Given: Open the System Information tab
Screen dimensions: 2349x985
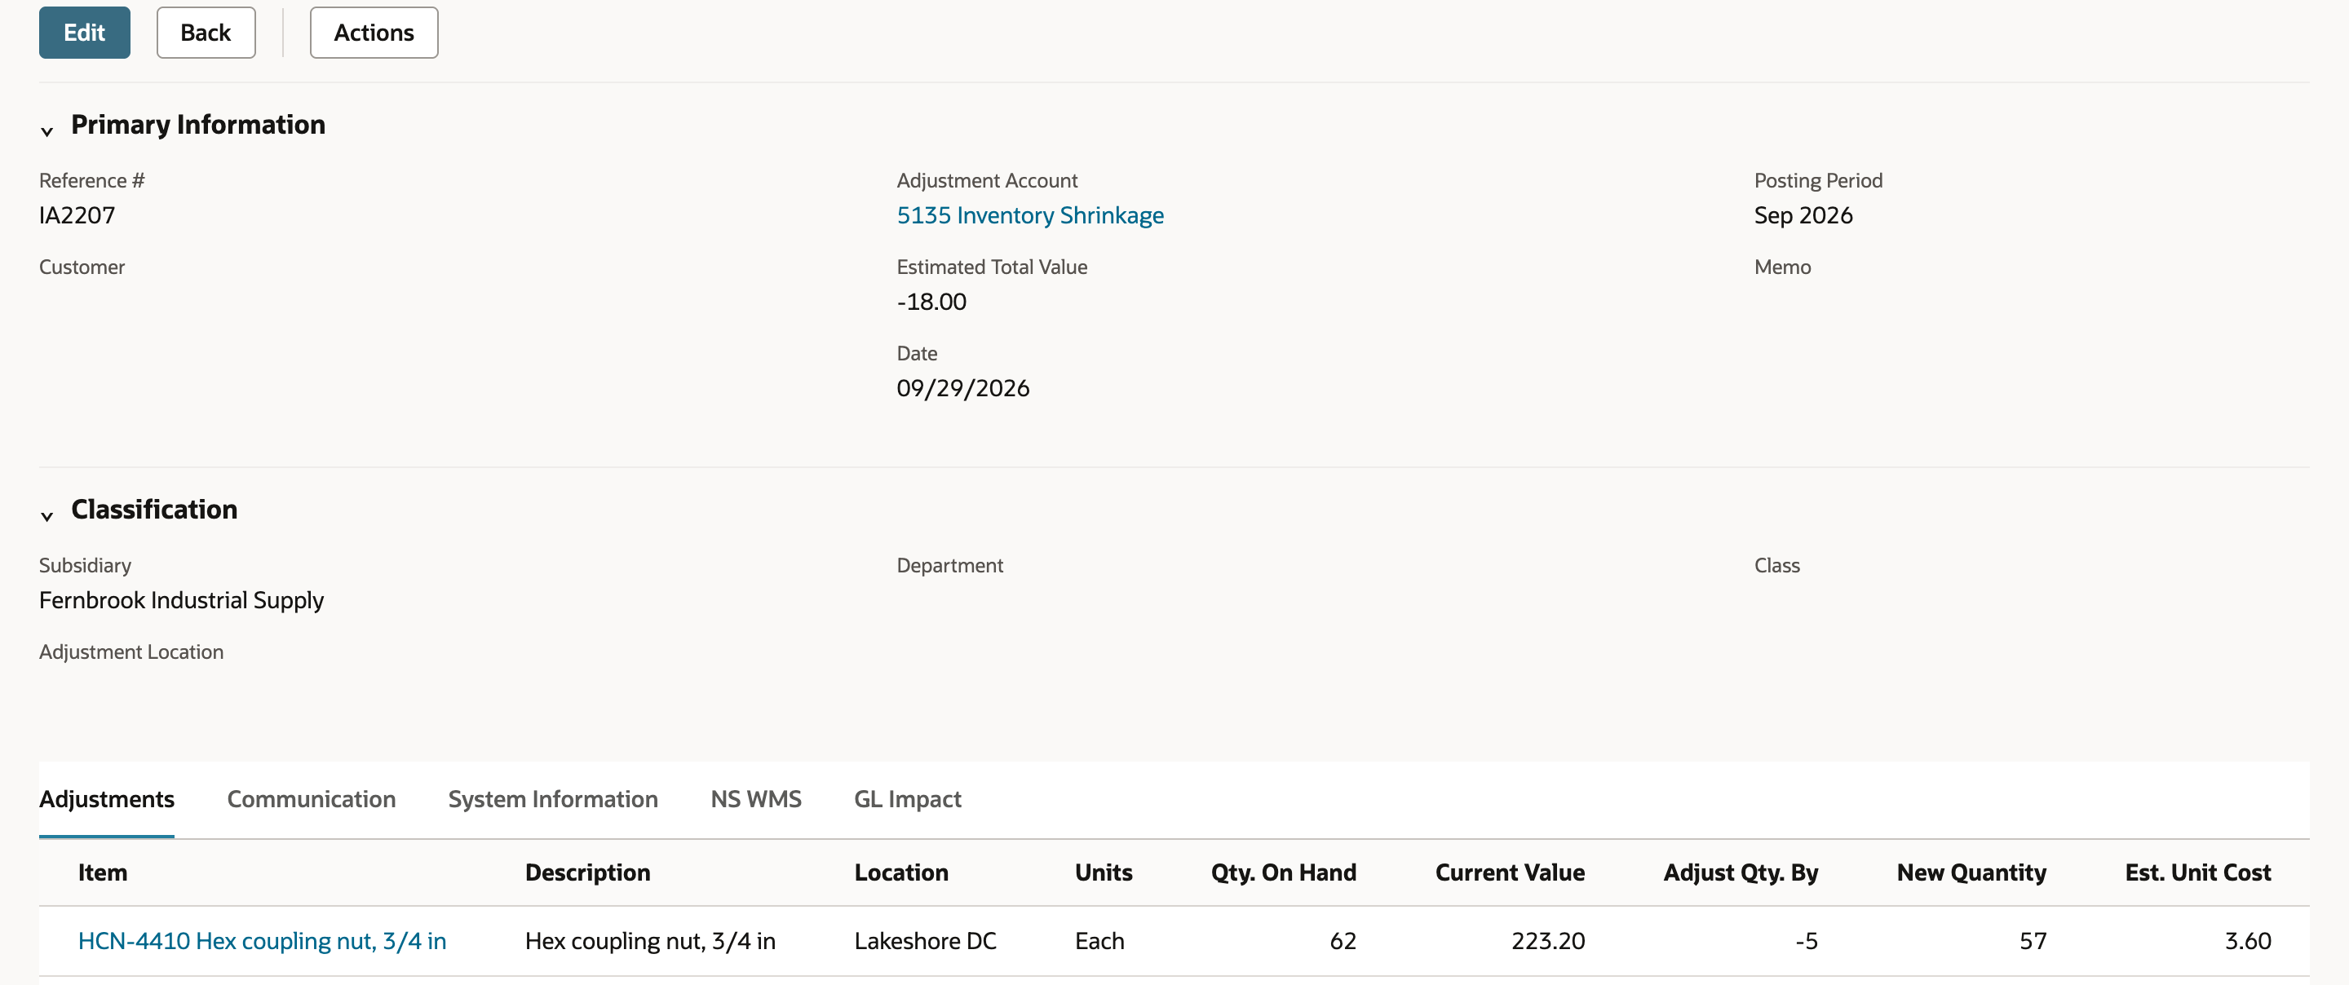Looking at the screenshot, I should 553,799.
